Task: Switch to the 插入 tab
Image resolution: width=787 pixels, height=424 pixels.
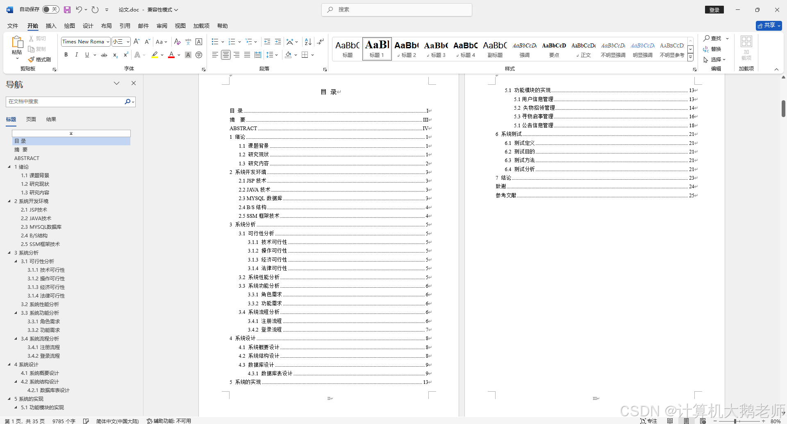Action: [x=51, y=26]
